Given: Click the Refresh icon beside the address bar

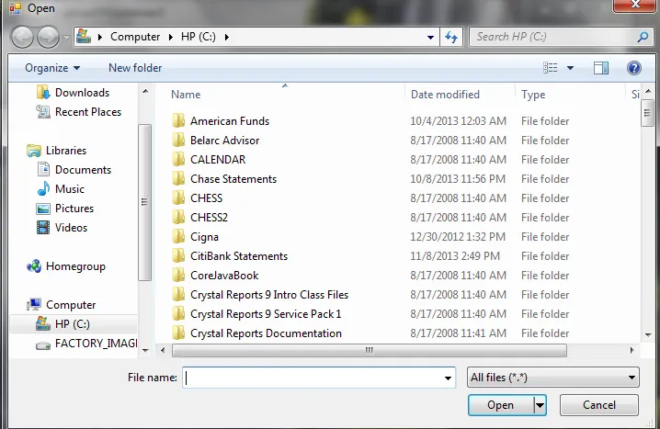Looking at the screenshot, I should [451, 37].
